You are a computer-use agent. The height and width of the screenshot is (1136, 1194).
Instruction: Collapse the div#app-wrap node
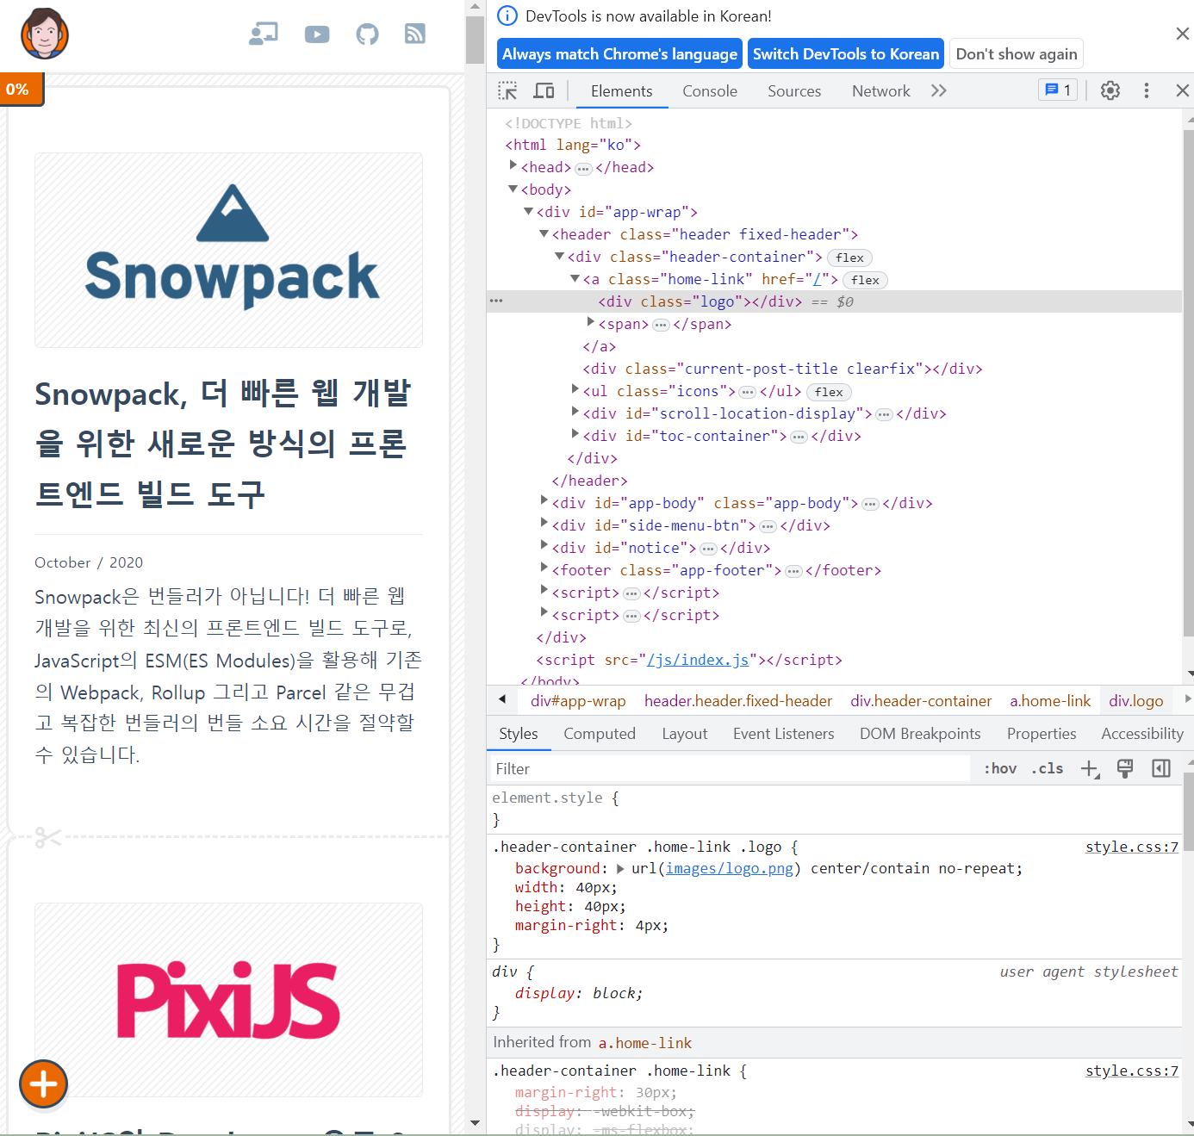529,211
